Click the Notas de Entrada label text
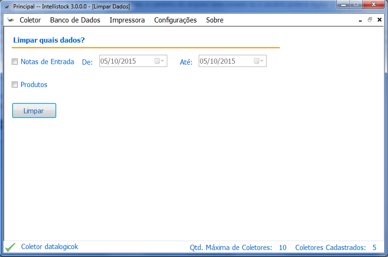The width and height of the screenshot is (388, 257). 47,61
